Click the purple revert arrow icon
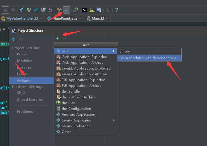This screenshot has height=146, width=207. tap(50, 10)
